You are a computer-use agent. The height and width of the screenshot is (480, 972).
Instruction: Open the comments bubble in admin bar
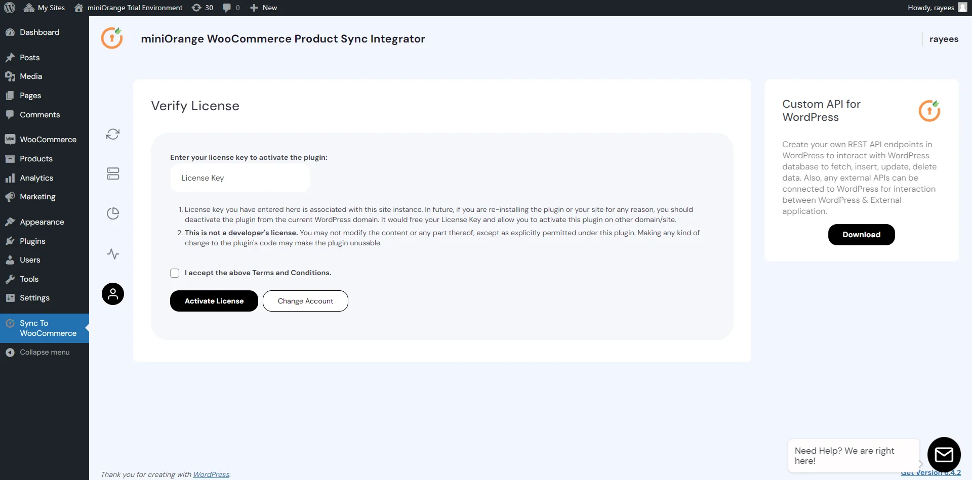[231, 8]
